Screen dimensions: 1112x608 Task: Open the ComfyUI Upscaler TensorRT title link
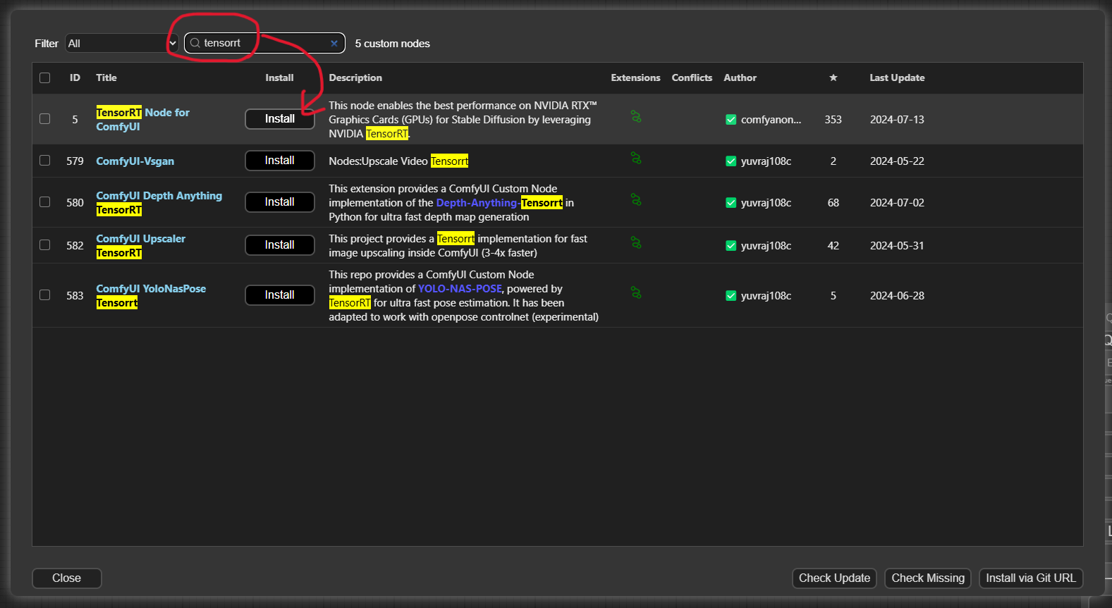point(141,246)
